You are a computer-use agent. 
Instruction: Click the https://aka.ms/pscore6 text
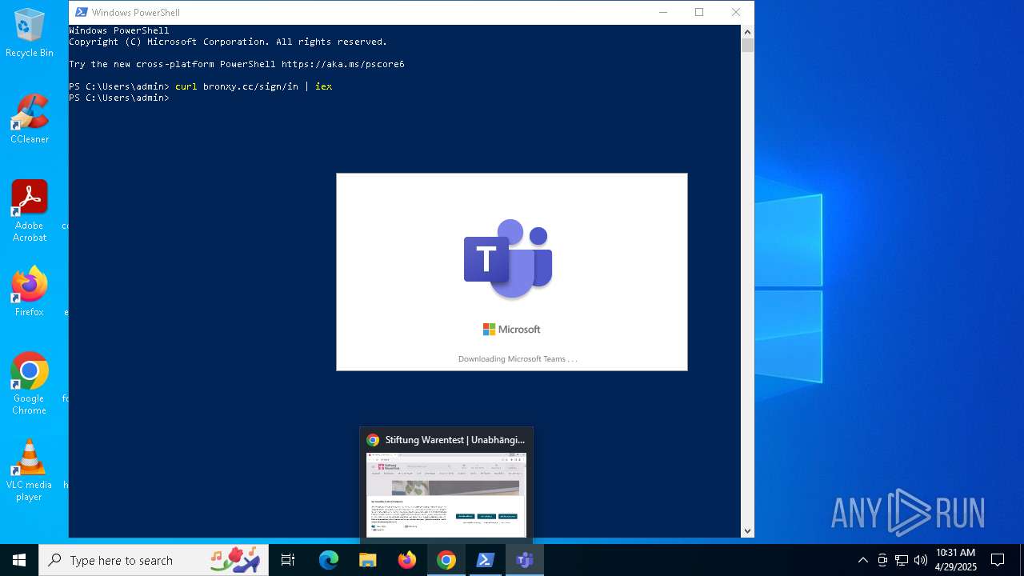[x=343, y=64]
